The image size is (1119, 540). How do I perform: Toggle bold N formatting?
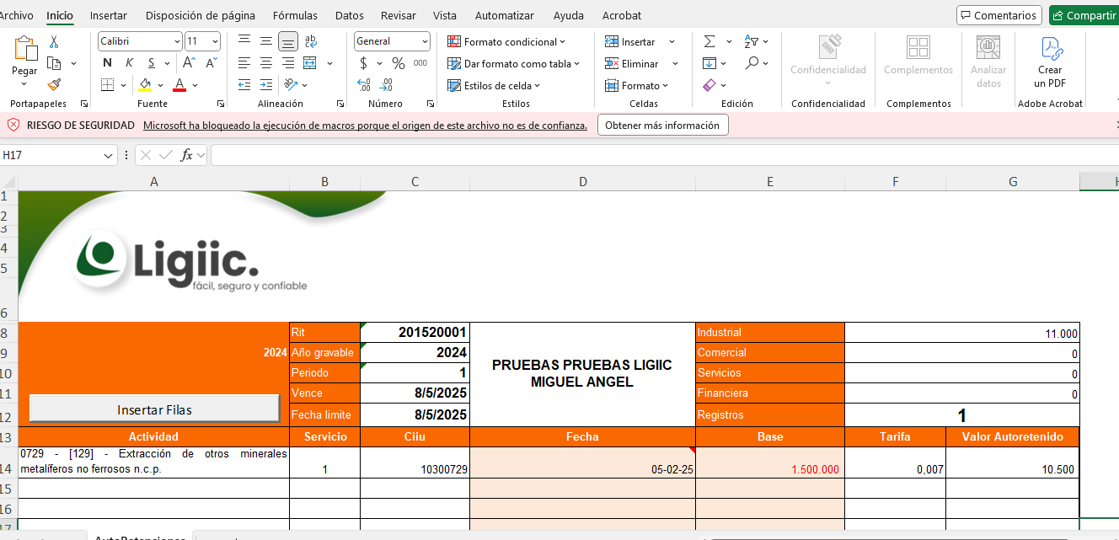pos(107,63)
